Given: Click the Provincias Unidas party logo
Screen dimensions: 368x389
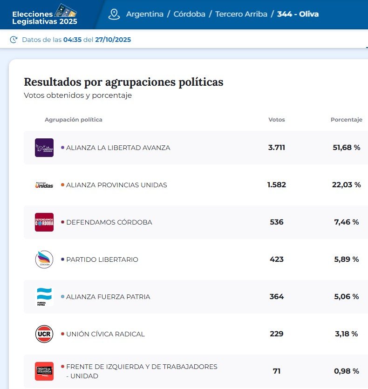Looking at the screenshot, I should (x=44, y=185).
